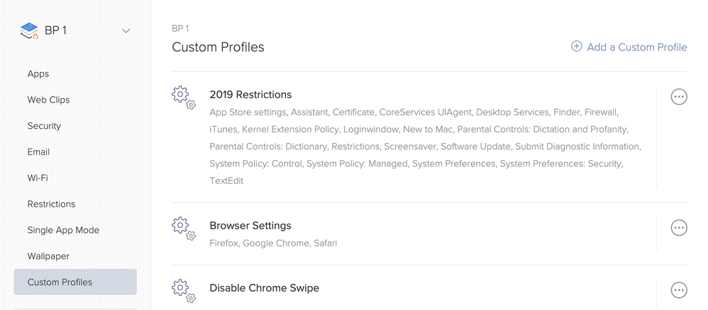This screenshot has width=708, height=310.
Task: Click the gear icon beside Browser Settings
Action: click(183, 229)
